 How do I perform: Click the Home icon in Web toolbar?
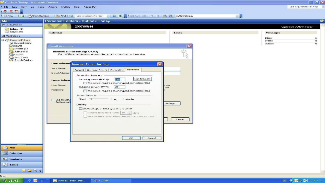(165, 16)
